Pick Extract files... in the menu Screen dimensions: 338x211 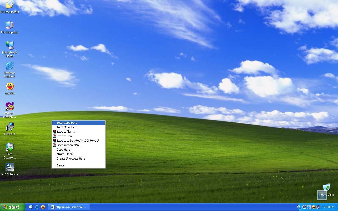point(65,132)
